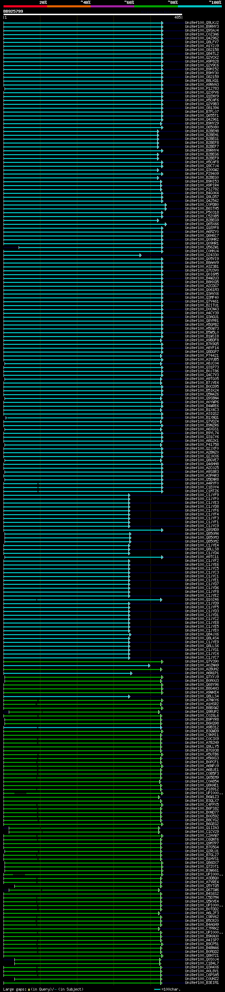
Task: Select hit UniRef100_B9RHY3
Action: 202,27
